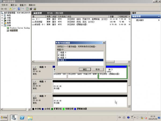Image resolution: width=161 pixels, height=121 pixels.
Task: Click the Back arrow toolbar icon
Action: (x=2, y=9)
